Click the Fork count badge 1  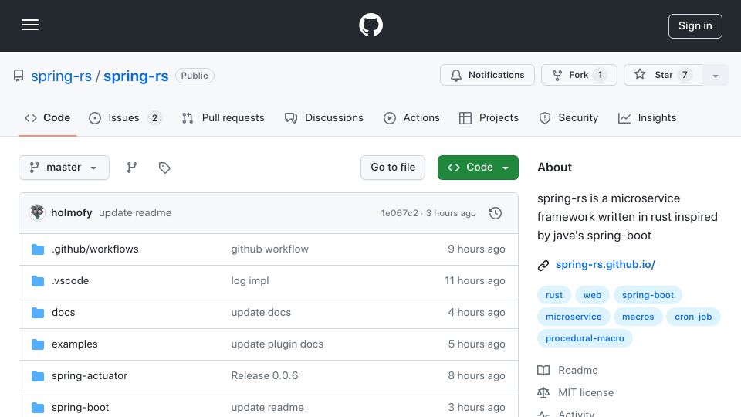[601, 75]
